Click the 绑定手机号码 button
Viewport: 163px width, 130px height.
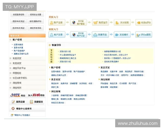click(x=36, y=28)
